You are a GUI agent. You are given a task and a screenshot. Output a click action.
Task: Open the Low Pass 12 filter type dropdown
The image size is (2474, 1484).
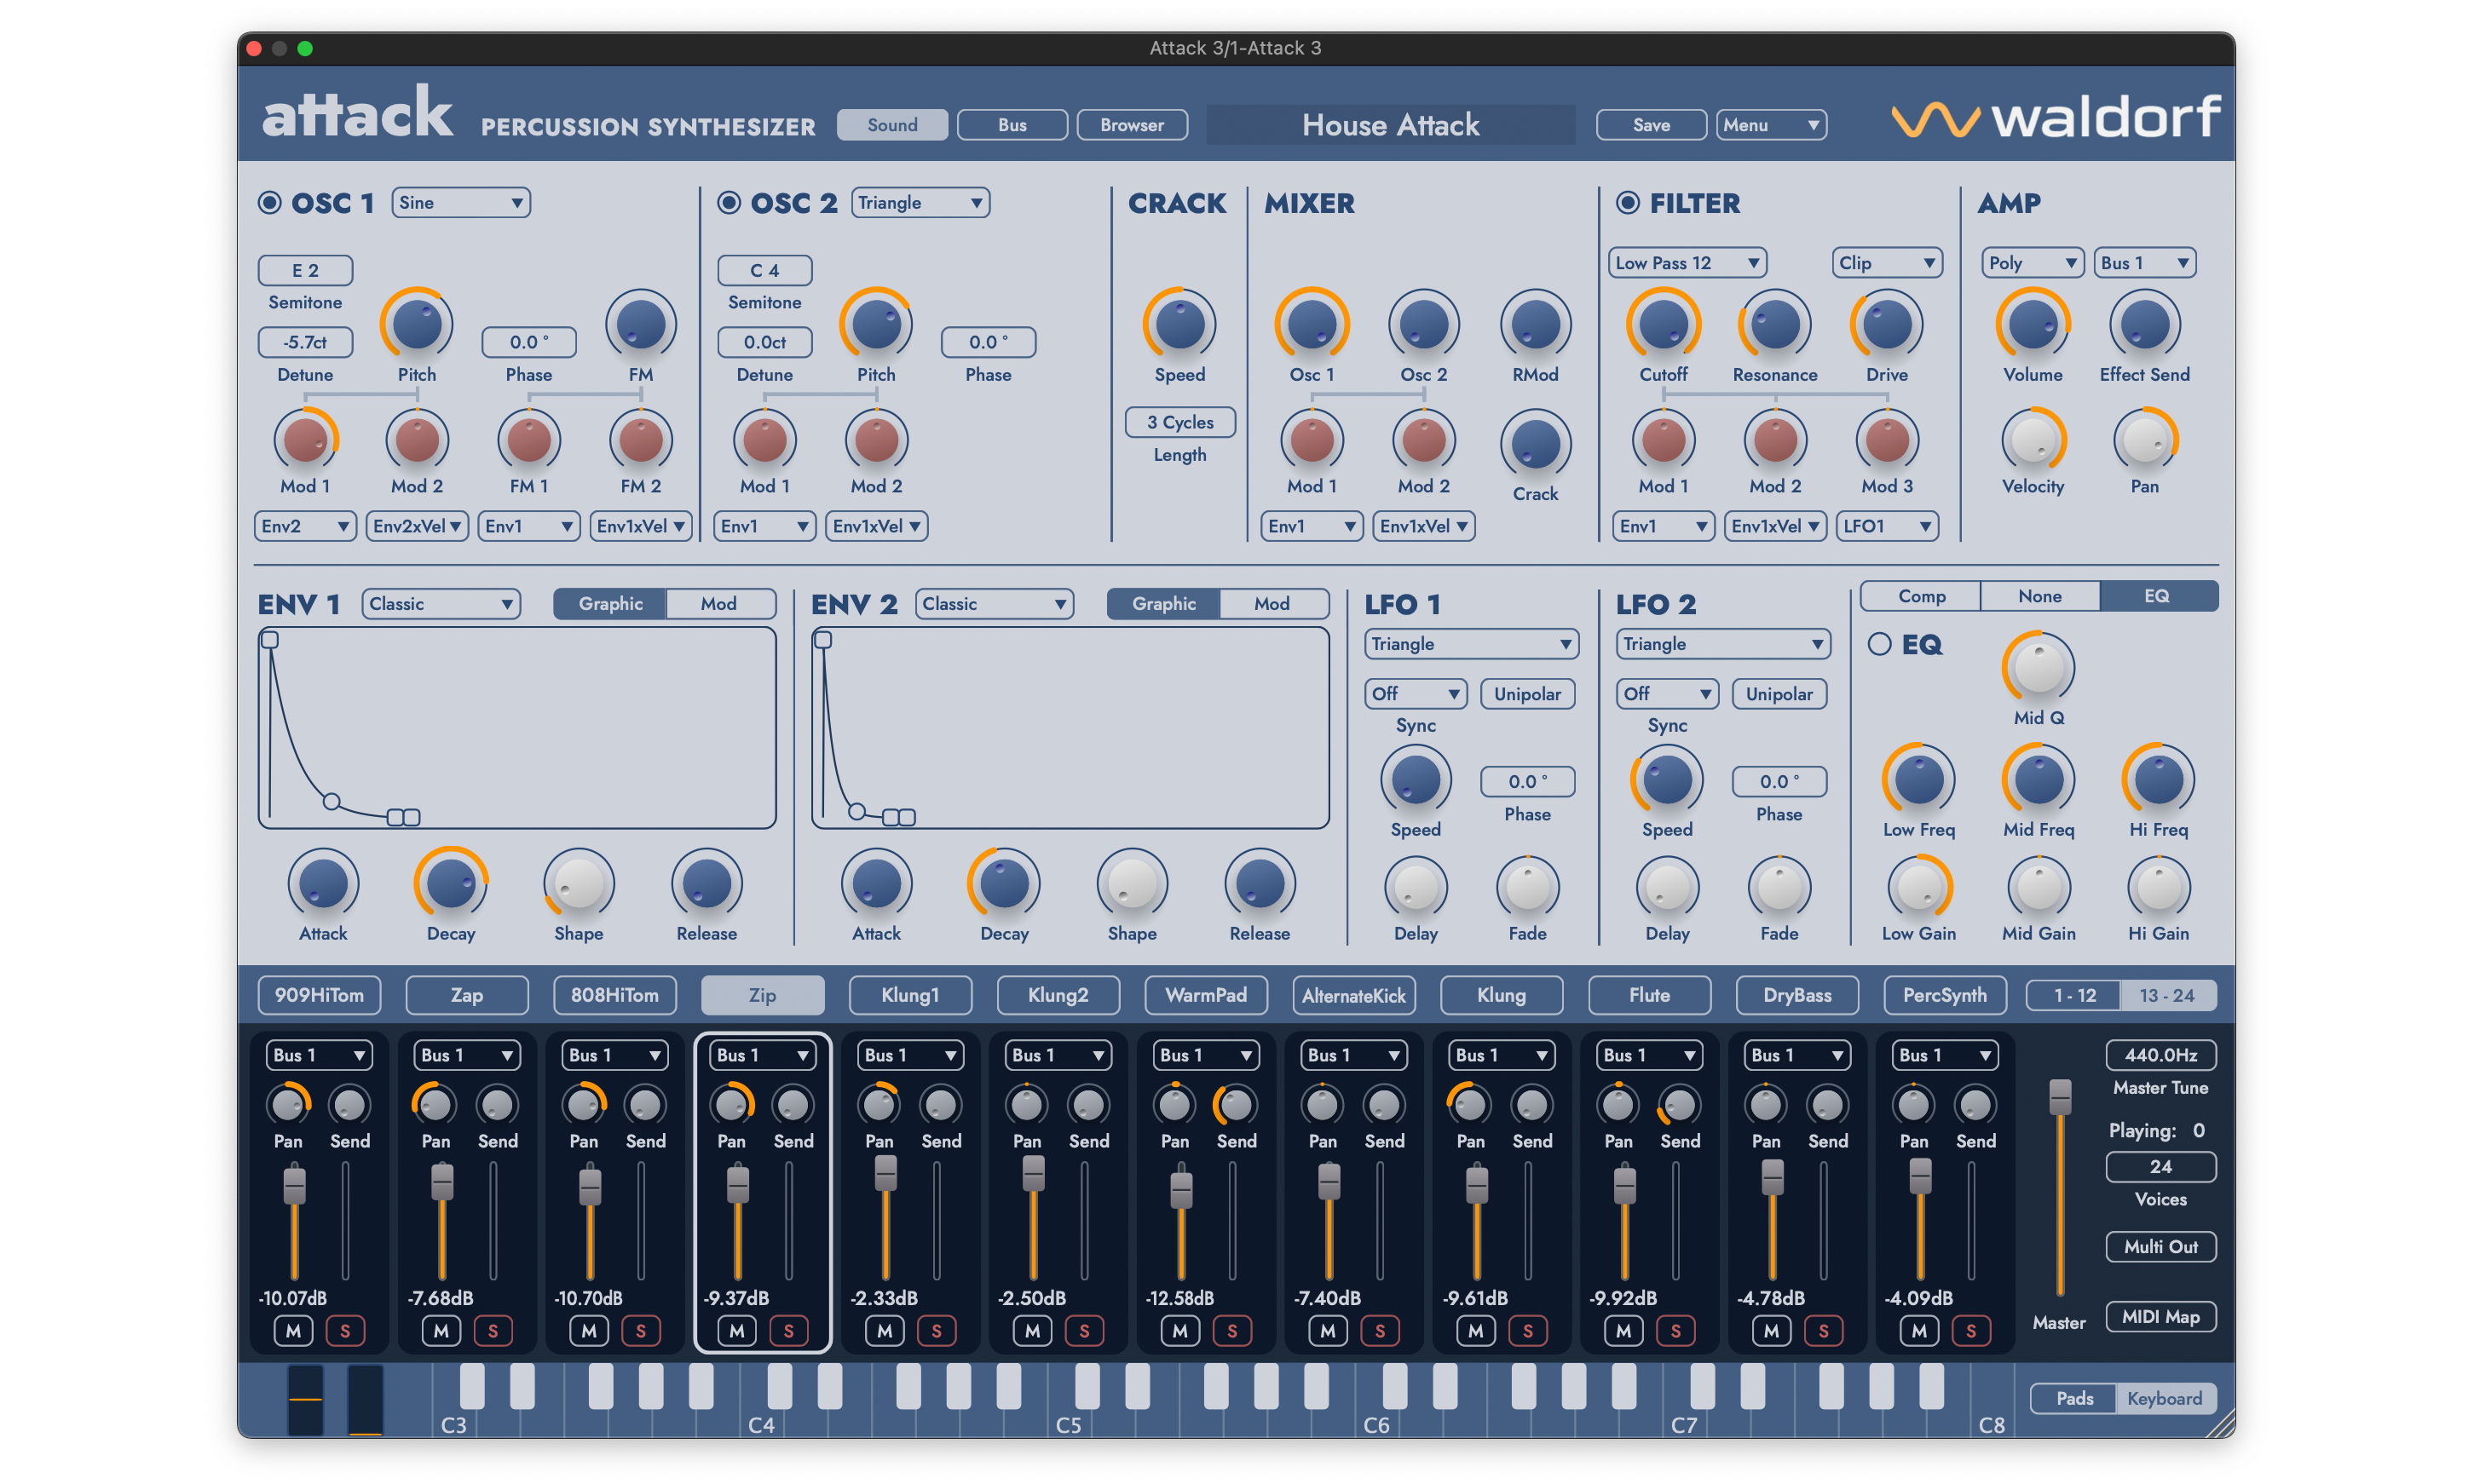tap(1685, 263)
